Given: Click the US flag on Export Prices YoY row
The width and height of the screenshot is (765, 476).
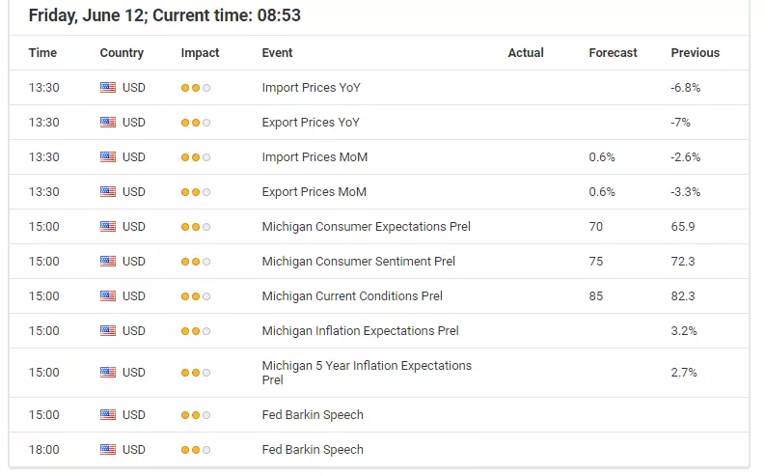Looking at the screenshot, I should [x=108, y=122].
